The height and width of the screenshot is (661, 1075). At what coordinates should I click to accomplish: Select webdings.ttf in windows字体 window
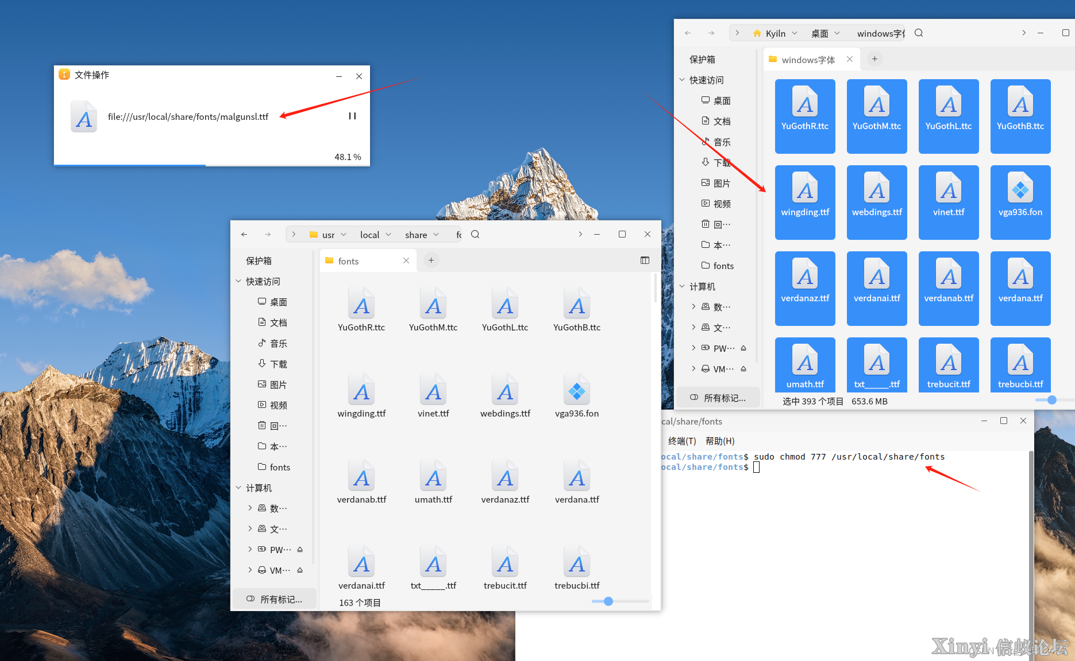877,203
